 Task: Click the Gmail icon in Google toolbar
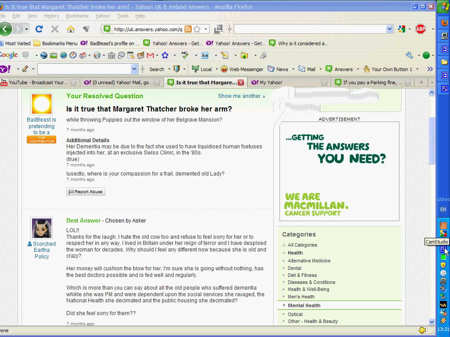(x=150, y=55)
